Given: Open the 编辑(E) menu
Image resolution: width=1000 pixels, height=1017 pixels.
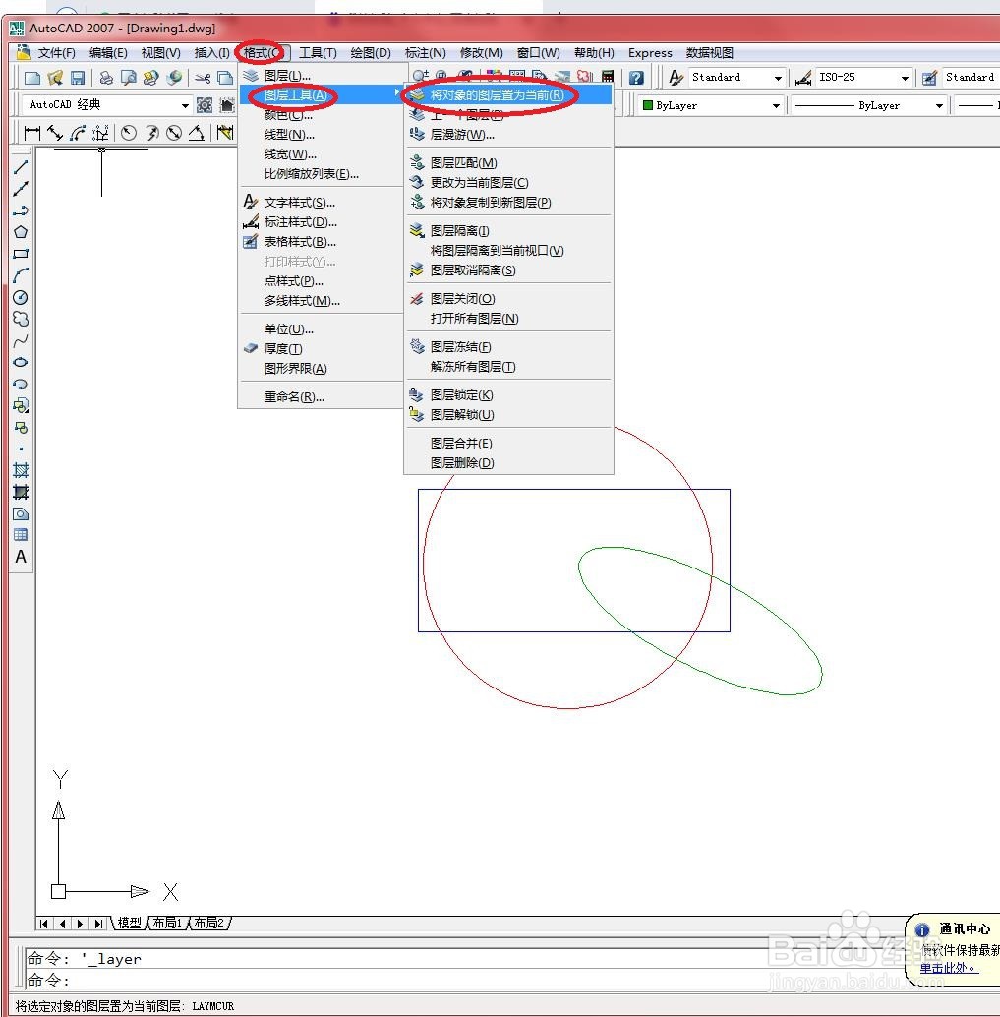Looking at the screenshot, I should (x=107, y=53).
